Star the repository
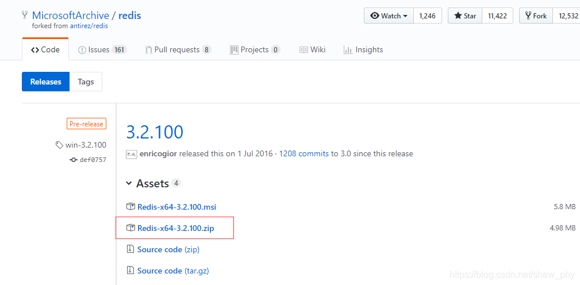The image size is (580, 285). point(465,16)
